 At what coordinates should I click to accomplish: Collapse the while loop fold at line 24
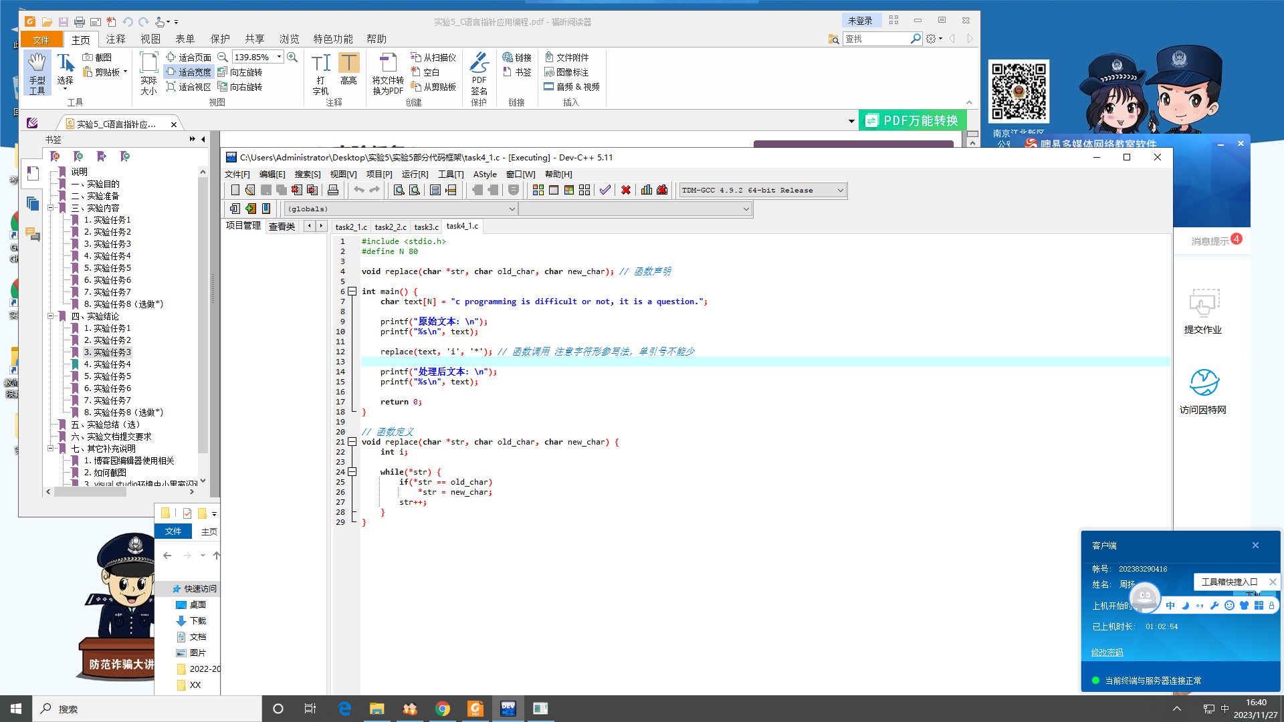click(352, 472)
